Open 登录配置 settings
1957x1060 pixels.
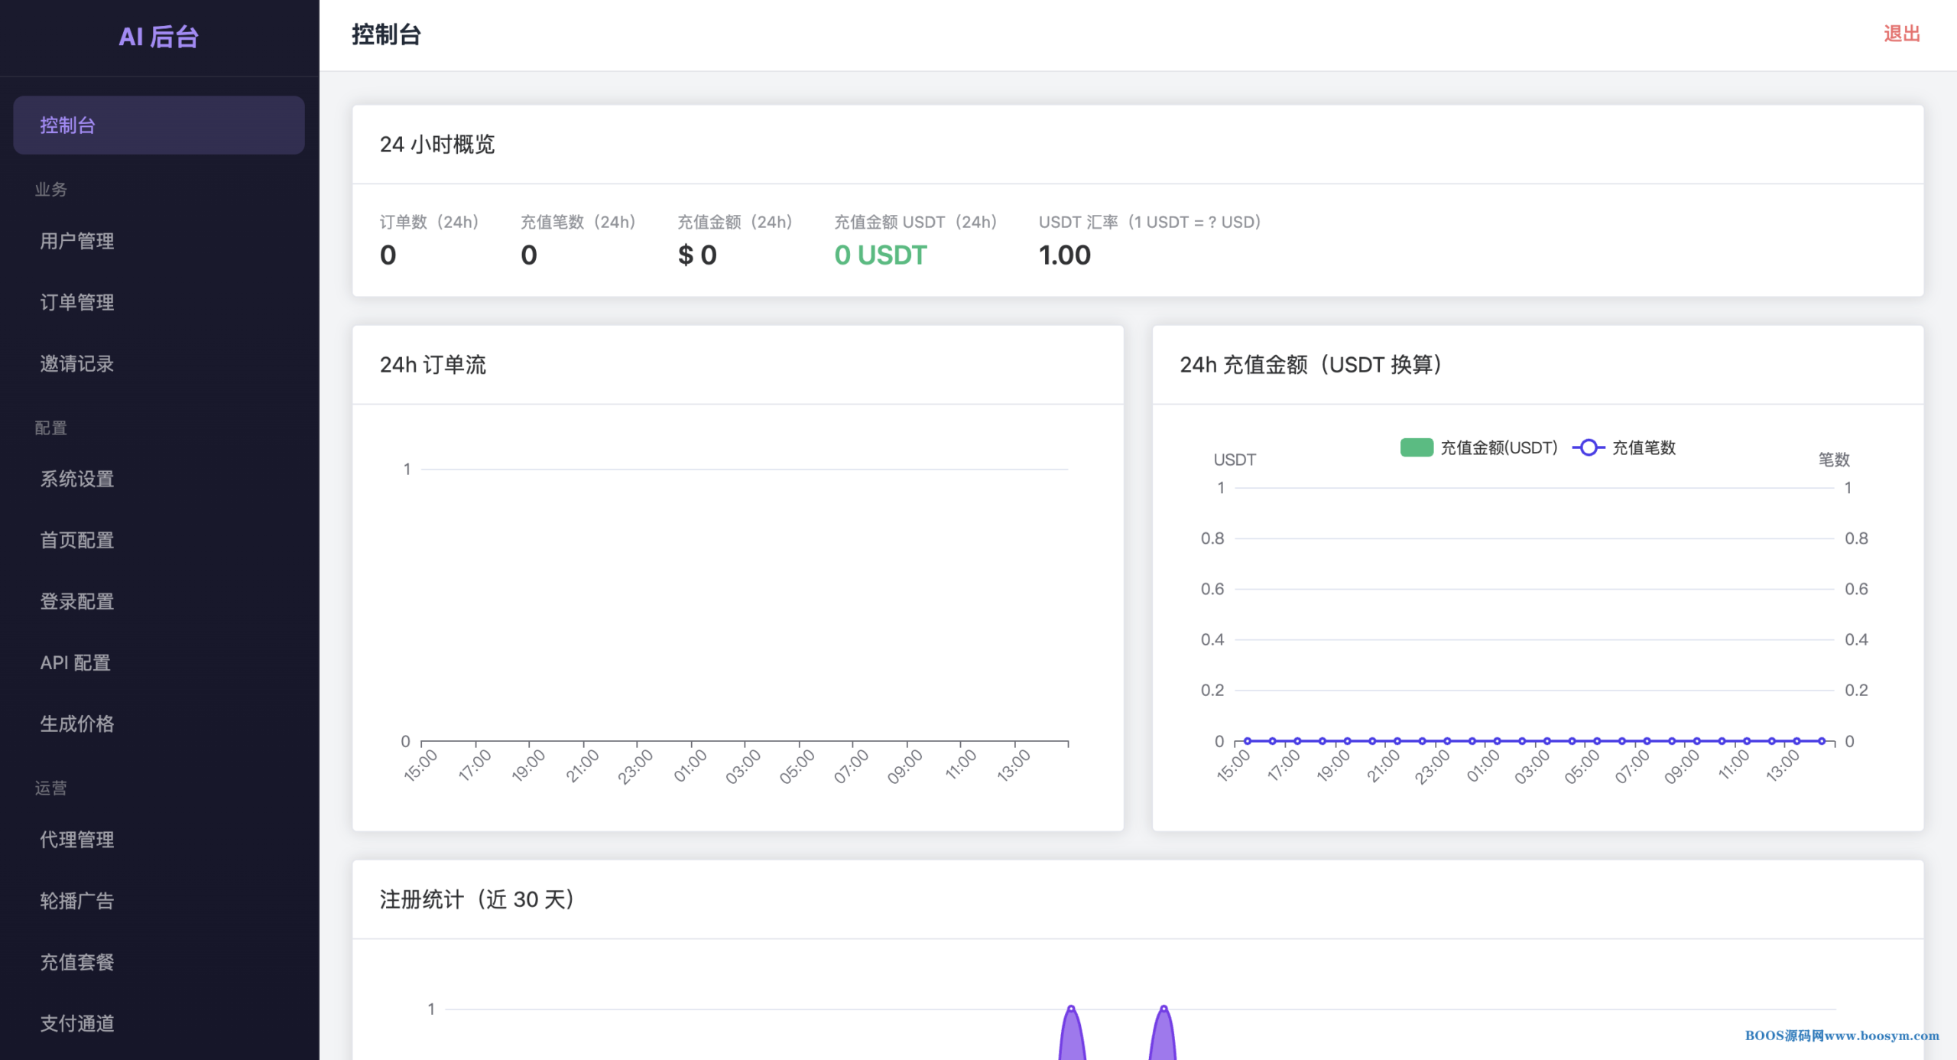77,601
